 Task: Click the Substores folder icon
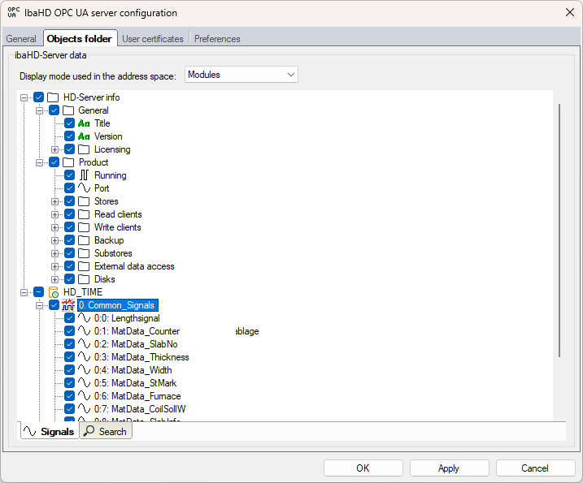pyautogui.click(x=84, y=253)
